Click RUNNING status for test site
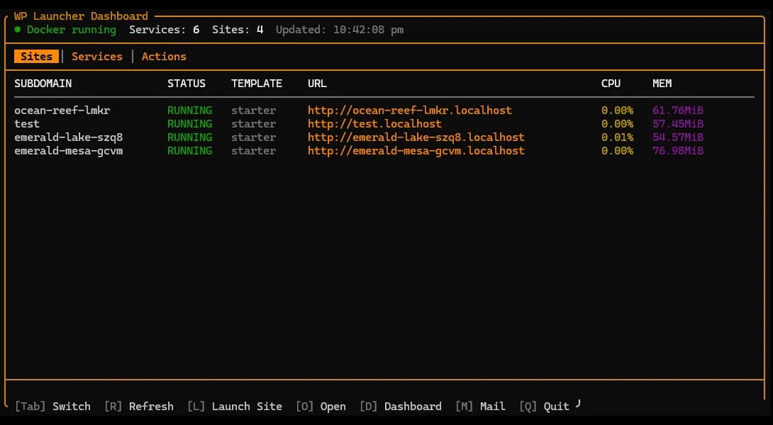Image resolution: width=773 pixels, height=425 pixels. pyautogui.click(x=190, y=124)
